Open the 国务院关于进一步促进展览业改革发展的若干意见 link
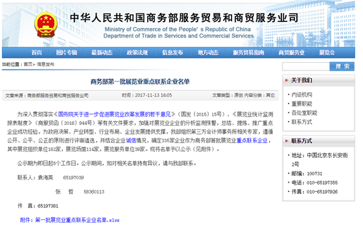 point(114,114)
